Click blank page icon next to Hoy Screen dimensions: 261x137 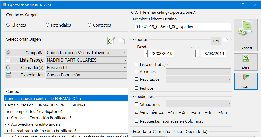226,41
